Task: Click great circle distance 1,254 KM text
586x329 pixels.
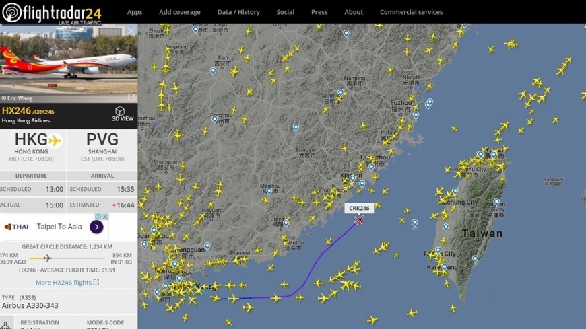Action: [67, 246]
